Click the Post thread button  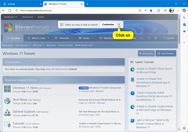coord(166,53)
